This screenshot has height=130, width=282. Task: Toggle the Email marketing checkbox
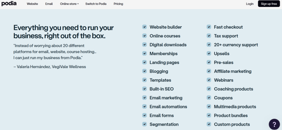click(x=144, y=98)
